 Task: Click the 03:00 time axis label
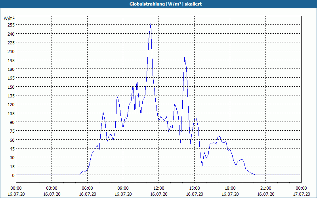(x=52, y=188)
